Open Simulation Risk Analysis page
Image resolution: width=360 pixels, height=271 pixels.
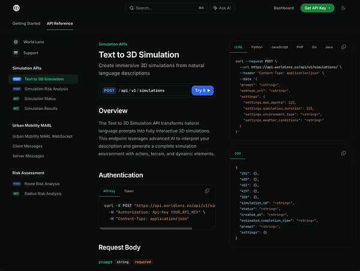[x=46, y=89]
